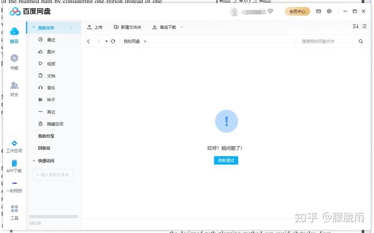Click the blurred username text
374x233 pixels.
(x=254, y=12)
